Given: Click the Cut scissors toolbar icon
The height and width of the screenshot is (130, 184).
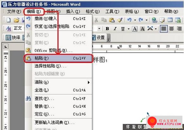Looking at the screenshot, I should pos(96,20).
